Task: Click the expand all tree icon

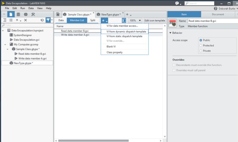Action: 5,20
